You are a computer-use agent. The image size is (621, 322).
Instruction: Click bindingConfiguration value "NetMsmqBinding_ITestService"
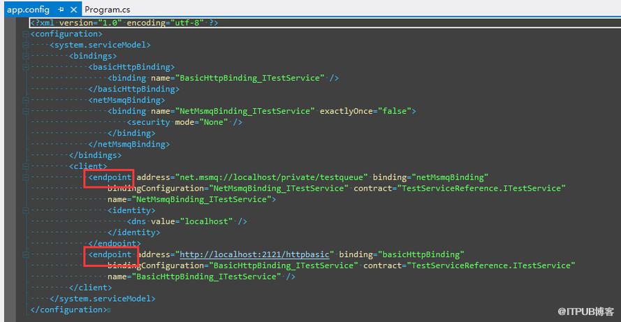(x=279, y=188)
